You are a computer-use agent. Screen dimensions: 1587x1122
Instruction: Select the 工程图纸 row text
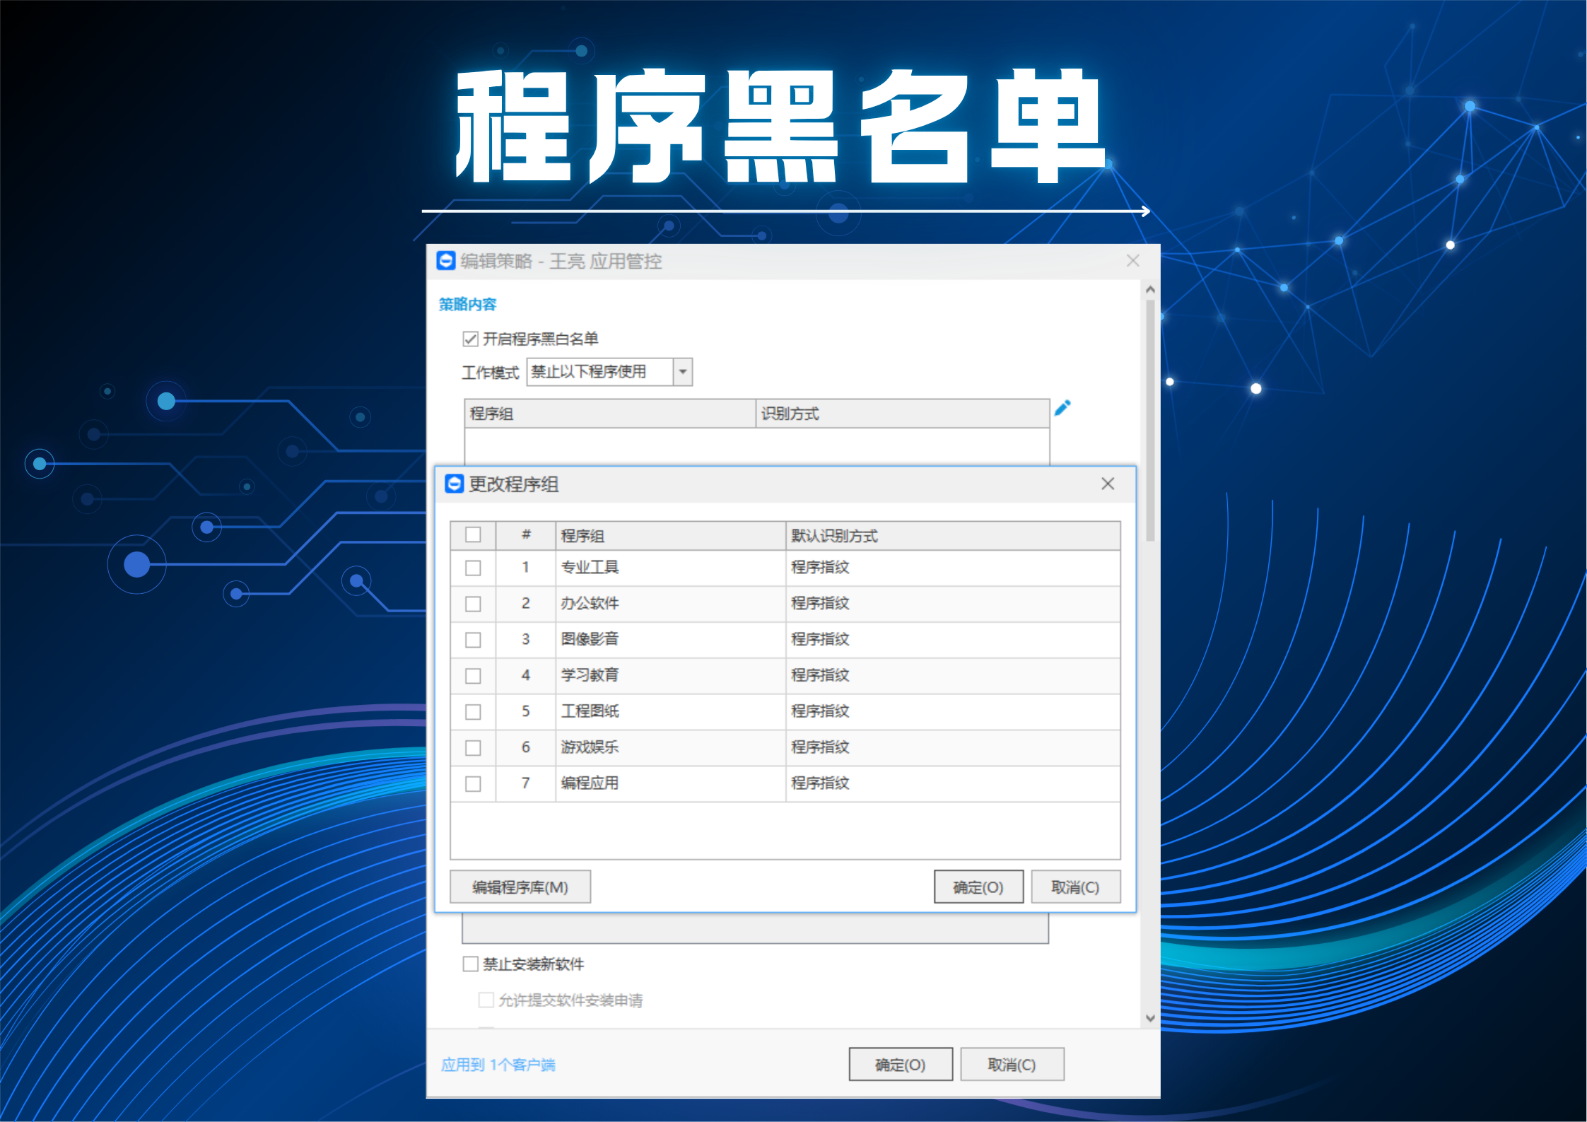[590, 711]
